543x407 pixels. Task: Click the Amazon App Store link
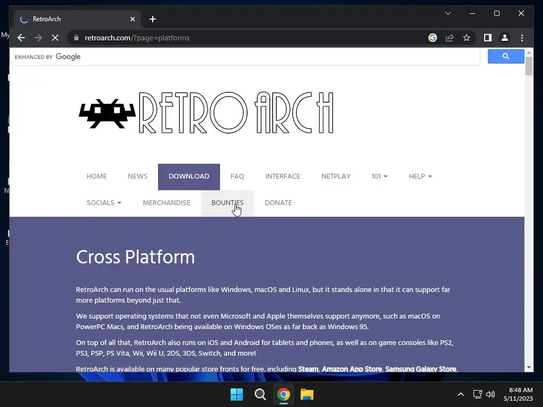click(x=352, y=369)
